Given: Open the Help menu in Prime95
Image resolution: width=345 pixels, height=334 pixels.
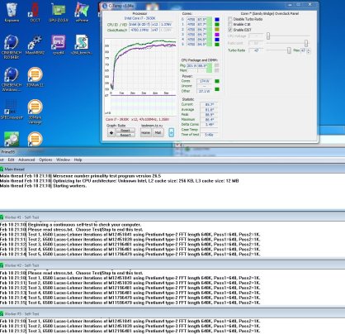Looking at the screenshot, I should point(78,160).
